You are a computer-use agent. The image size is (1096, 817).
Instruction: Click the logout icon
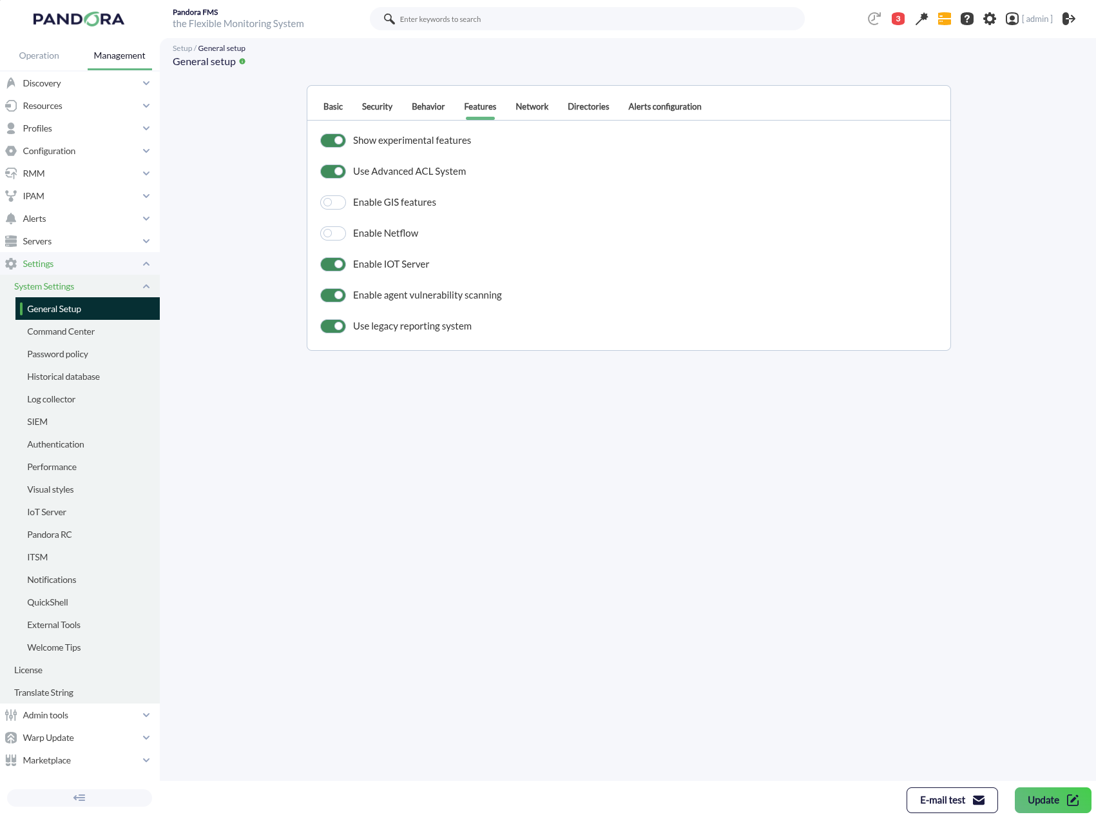click(1069, 19)
